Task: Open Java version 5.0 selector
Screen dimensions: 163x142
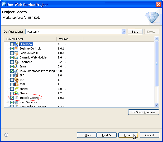Action: (62, 66)
